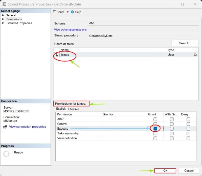Check Grant for Take ownership permission
202x176 pixels.
tap(155, 133)
